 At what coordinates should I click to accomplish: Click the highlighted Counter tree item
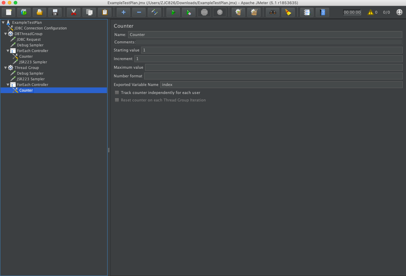(26, 90)
